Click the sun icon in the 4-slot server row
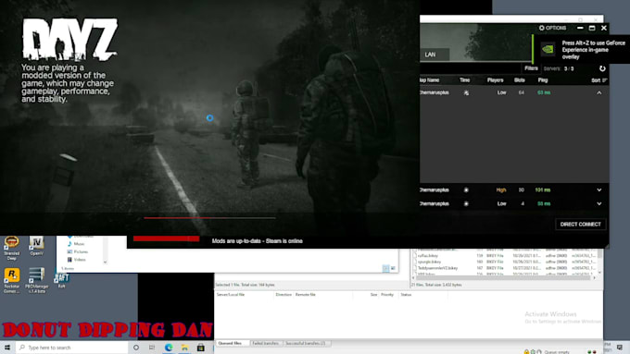The height and width of the screenshot is (354, 630). 466,203
